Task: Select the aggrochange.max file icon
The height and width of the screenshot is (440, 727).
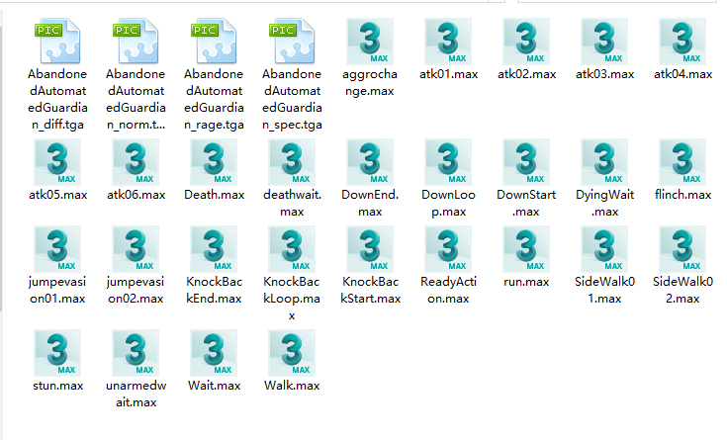Action: pos(370,42)
